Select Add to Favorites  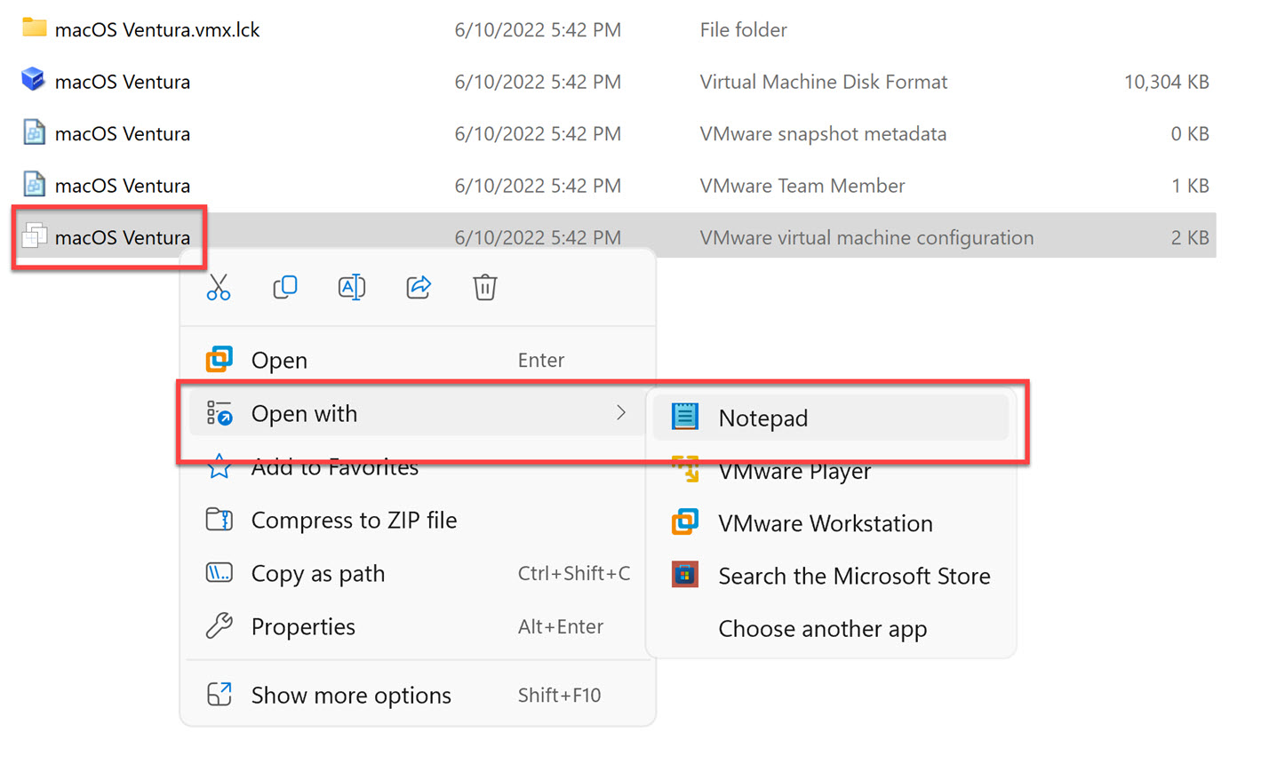tap(335, 466)
